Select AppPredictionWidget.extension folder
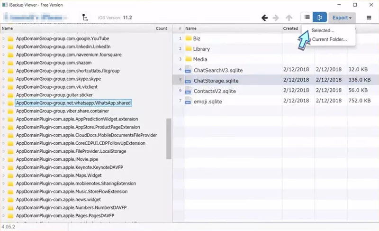This screenshot has height=231, width=379. pos(77,119)
